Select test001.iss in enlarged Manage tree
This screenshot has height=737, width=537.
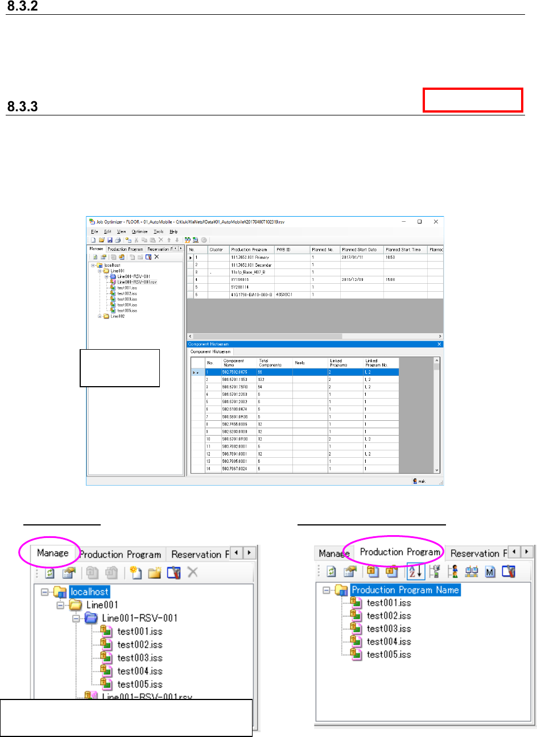coord(139,631)
